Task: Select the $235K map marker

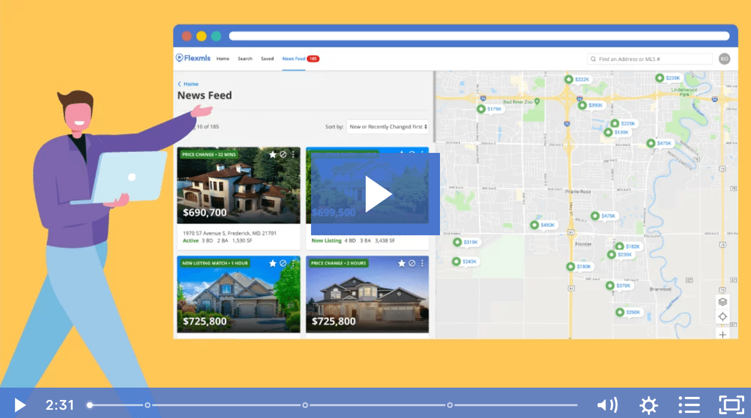Action: [668, 78]
